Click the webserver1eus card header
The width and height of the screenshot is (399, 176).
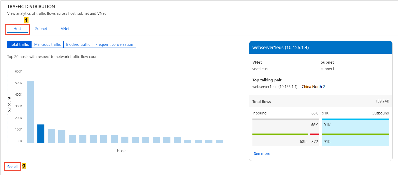[x=321, y=47]
